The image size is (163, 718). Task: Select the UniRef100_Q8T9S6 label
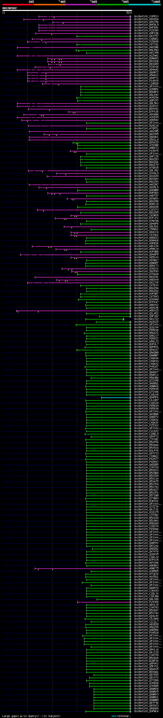(146, 675)
